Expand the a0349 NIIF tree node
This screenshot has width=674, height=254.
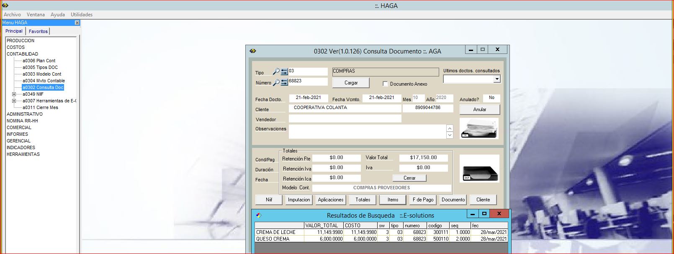(14, 94)
